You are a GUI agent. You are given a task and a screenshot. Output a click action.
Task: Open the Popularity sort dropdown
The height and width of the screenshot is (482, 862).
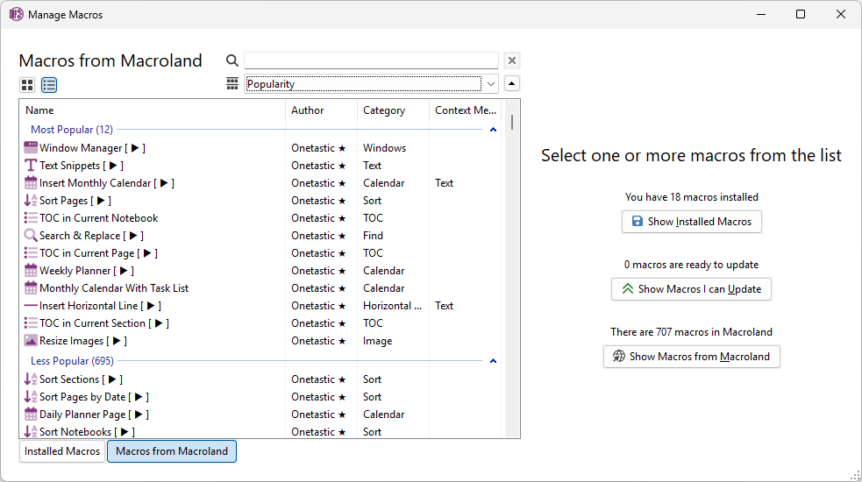pyautogui.click(x=490, y=84)
